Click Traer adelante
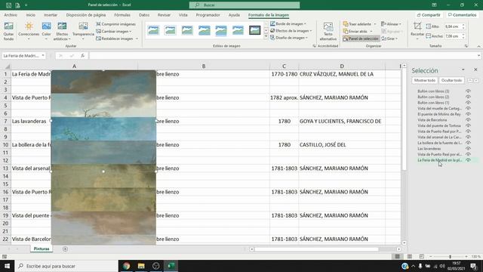The height and width of the screenshot is (272, 483). coord(359,24)
